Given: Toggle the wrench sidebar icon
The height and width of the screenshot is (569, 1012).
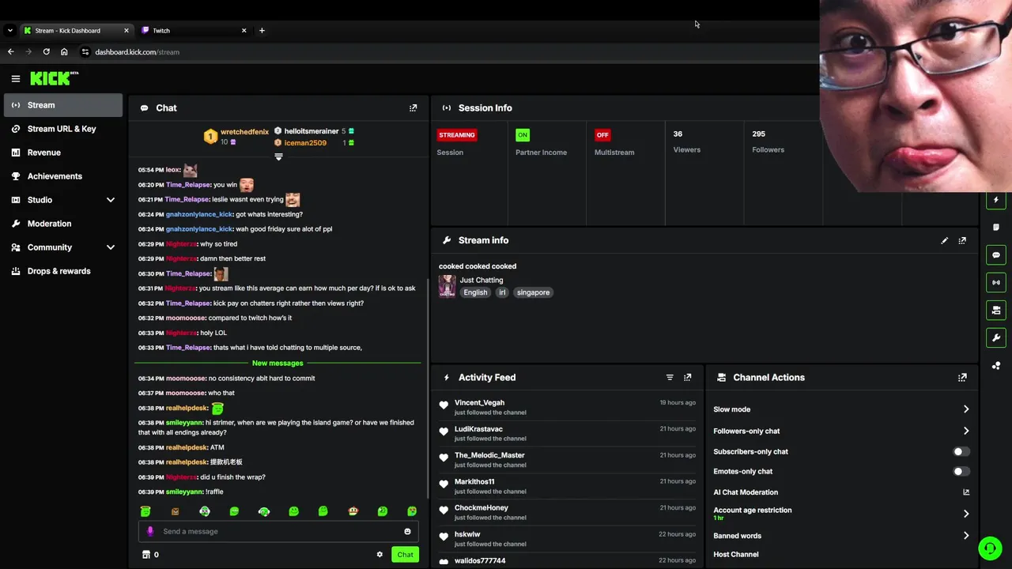Looking at the screenshot, I should click(996, 337).
